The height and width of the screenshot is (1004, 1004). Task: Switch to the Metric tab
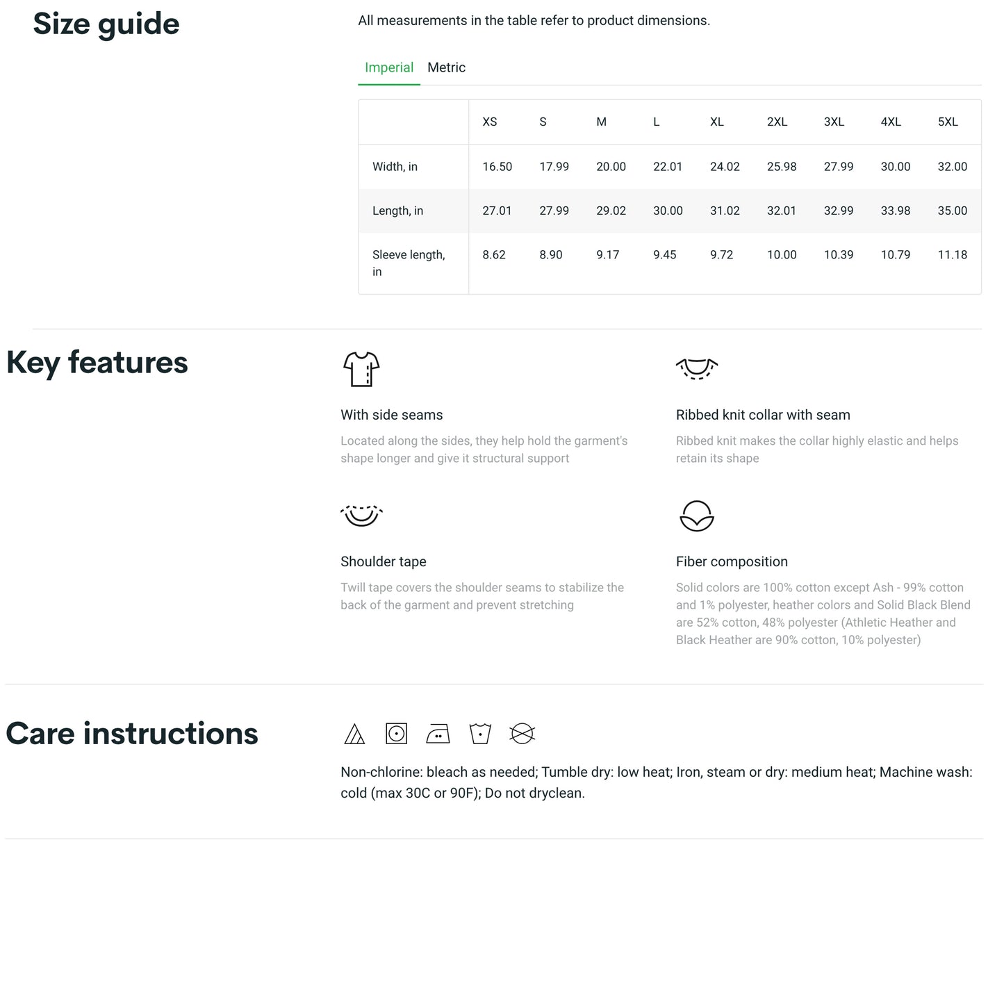446,67
